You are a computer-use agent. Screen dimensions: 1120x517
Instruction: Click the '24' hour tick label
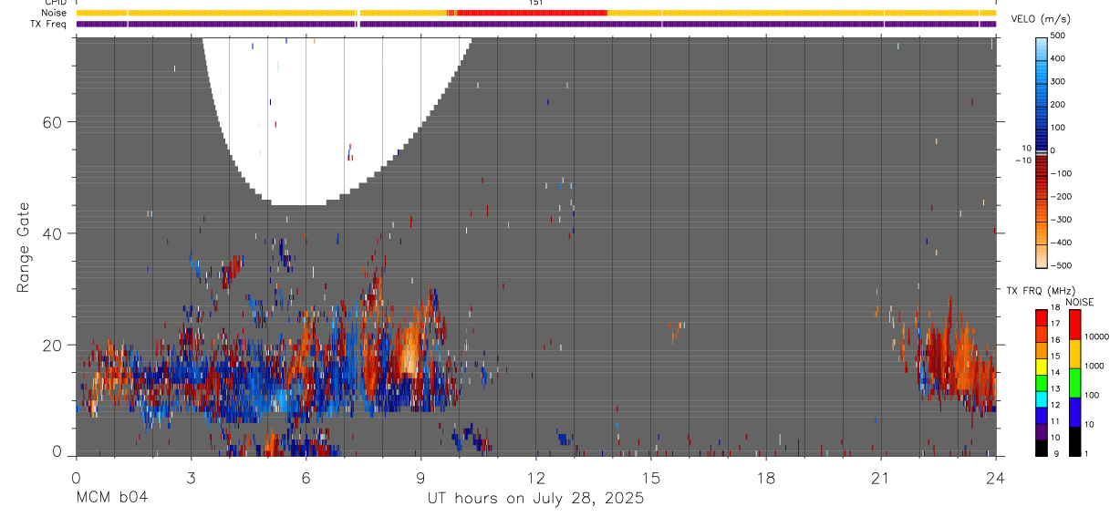coord(996,478)
